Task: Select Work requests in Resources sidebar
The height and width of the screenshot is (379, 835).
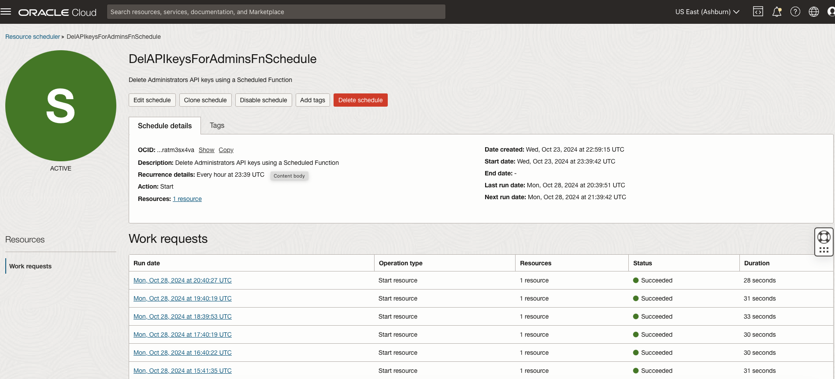Action: click(30, 266)
